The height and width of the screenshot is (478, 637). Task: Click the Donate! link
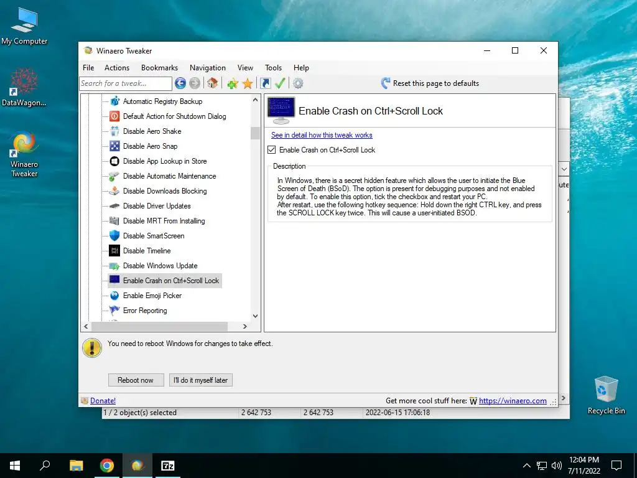pyautogui.click(x=103, y=401)
